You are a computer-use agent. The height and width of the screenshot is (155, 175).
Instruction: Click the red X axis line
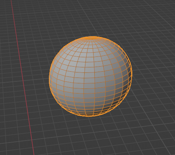(23, 78)
